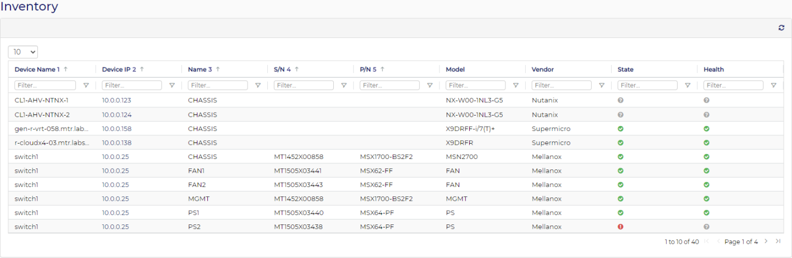Click the Name column filter input field

click(218, 85)
